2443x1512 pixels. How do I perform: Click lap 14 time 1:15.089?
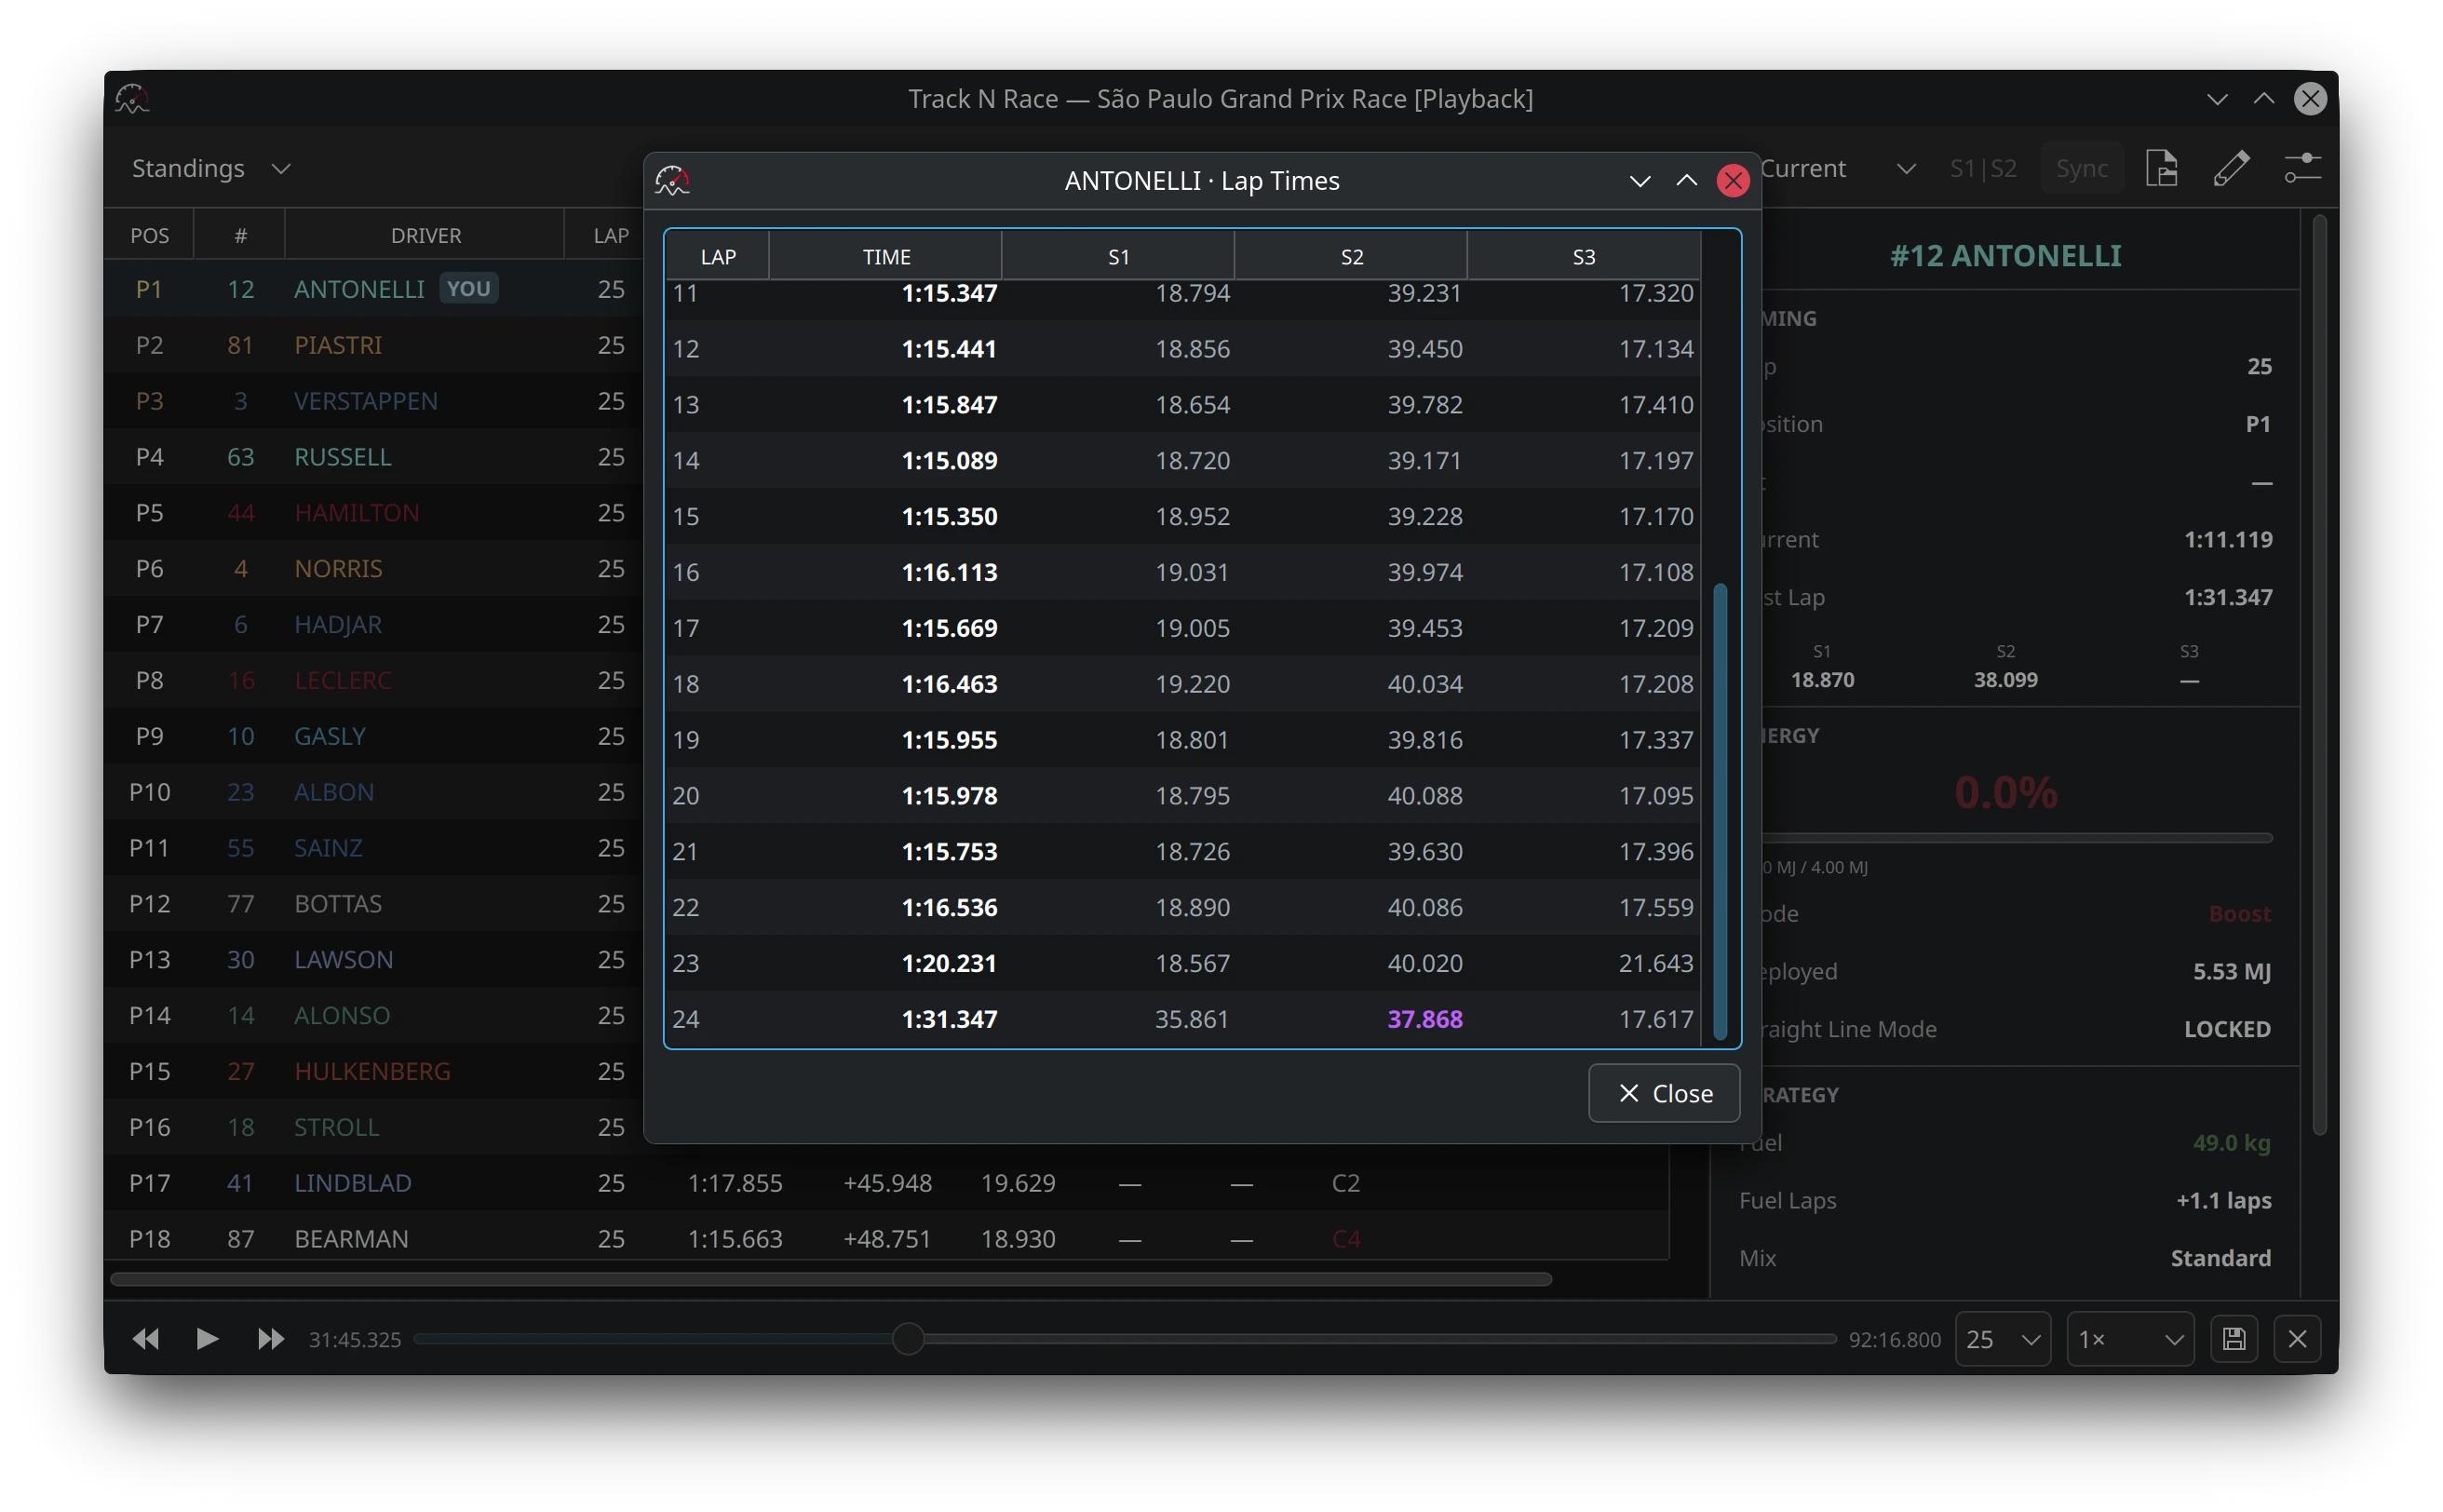tap(949, 461)
